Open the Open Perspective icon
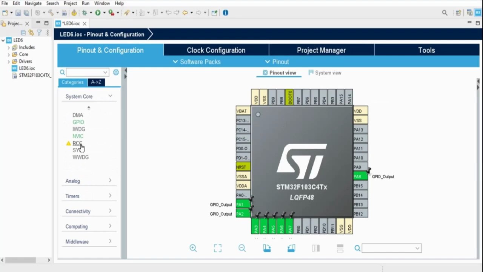The image size is (483, 272). (x=458, y=13)
